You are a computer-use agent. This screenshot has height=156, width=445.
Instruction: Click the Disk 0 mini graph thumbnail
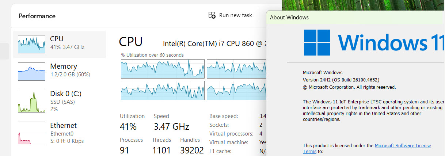pyautogui.click(x=31, y=101)
